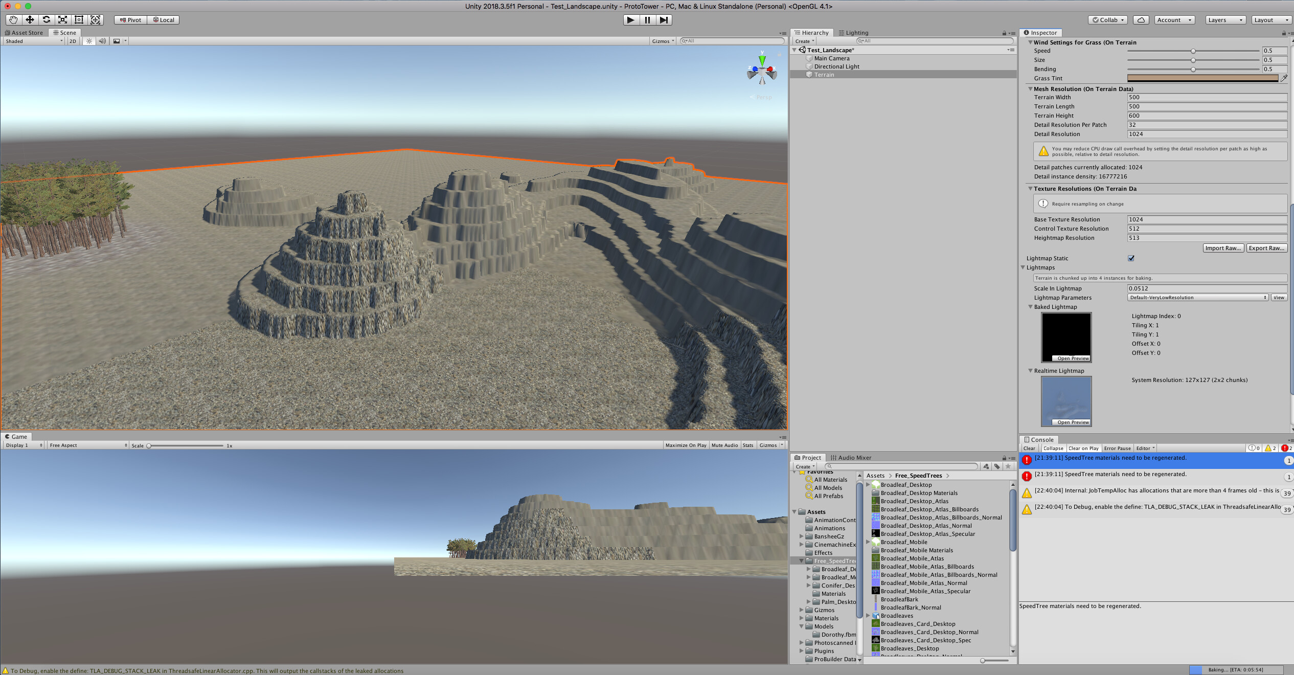Screen dimensions: 1294x675
Task: Switch to the Asset Store tab
Action: 24,32
